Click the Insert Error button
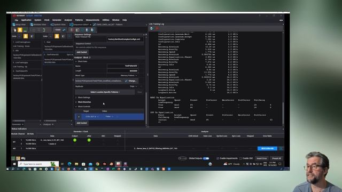 [x=261, y=158]
